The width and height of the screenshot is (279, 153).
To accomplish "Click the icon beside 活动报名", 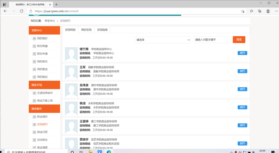I will pyautogui.click(x=34, y=140).
